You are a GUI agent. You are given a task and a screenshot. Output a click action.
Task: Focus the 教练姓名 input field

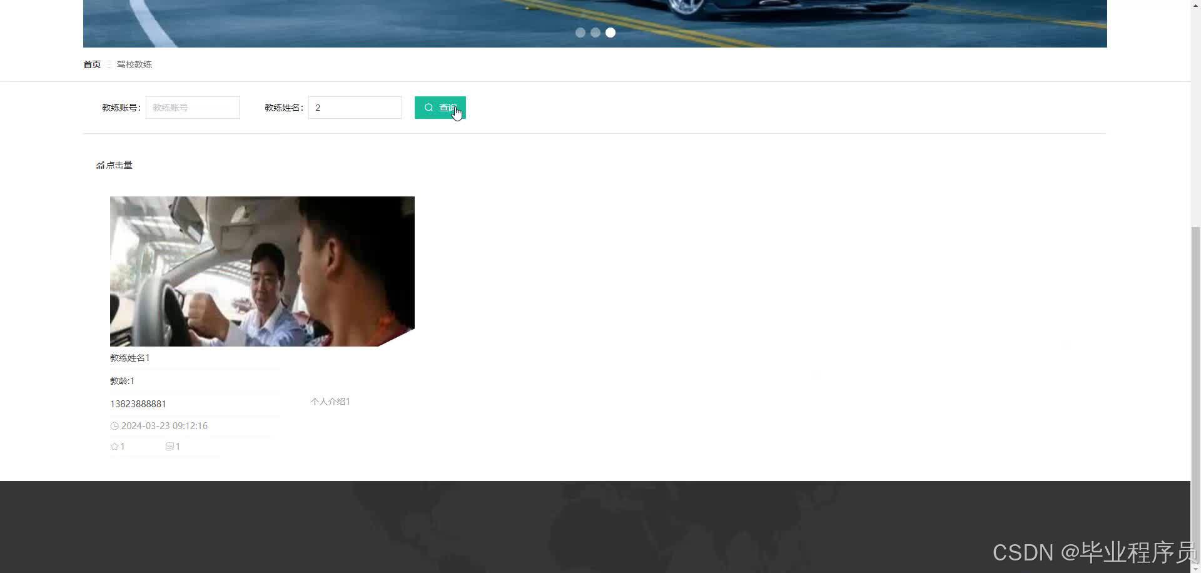355,108
